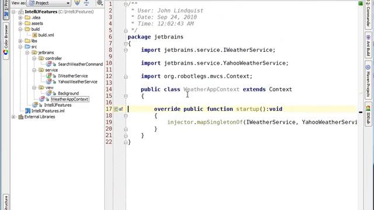Viewport: 374px width, 210px height.
Task: Click the SearchWeatherCommand class icon
Action: 49,64
